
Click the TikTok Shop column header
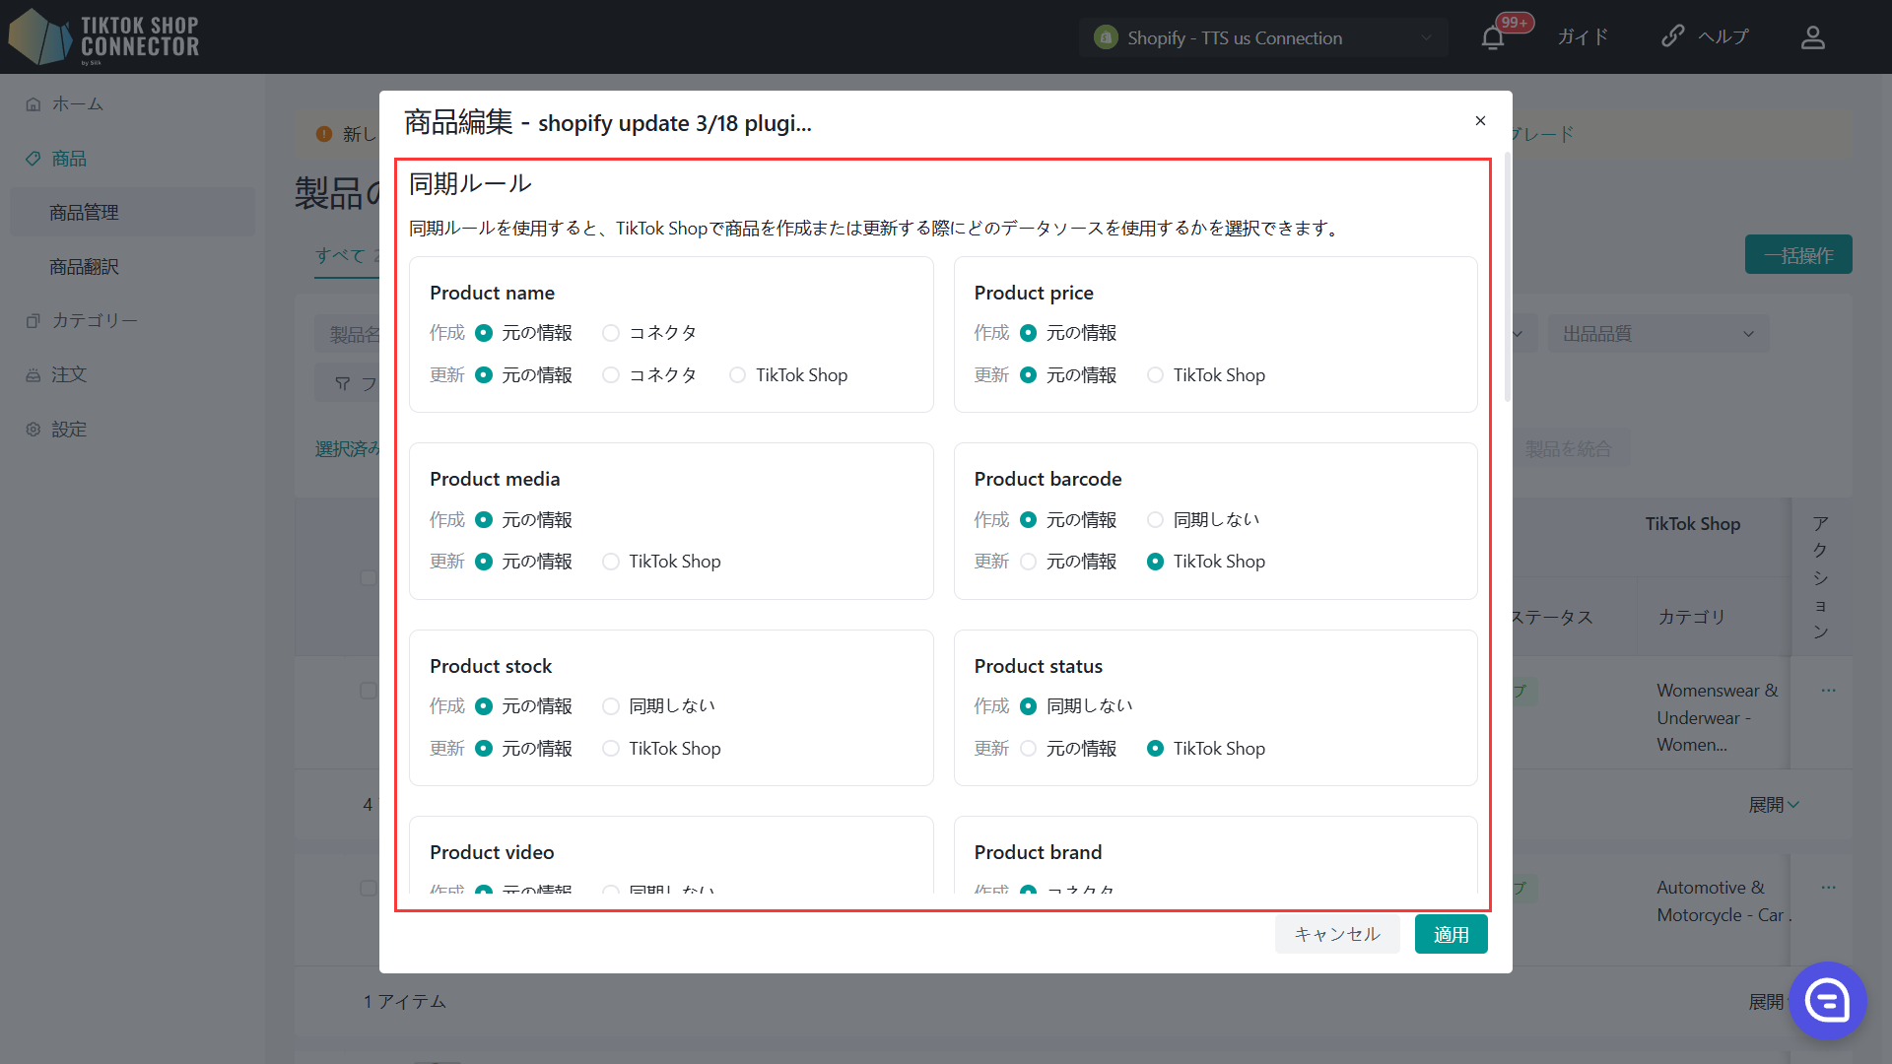point(1692,524)
